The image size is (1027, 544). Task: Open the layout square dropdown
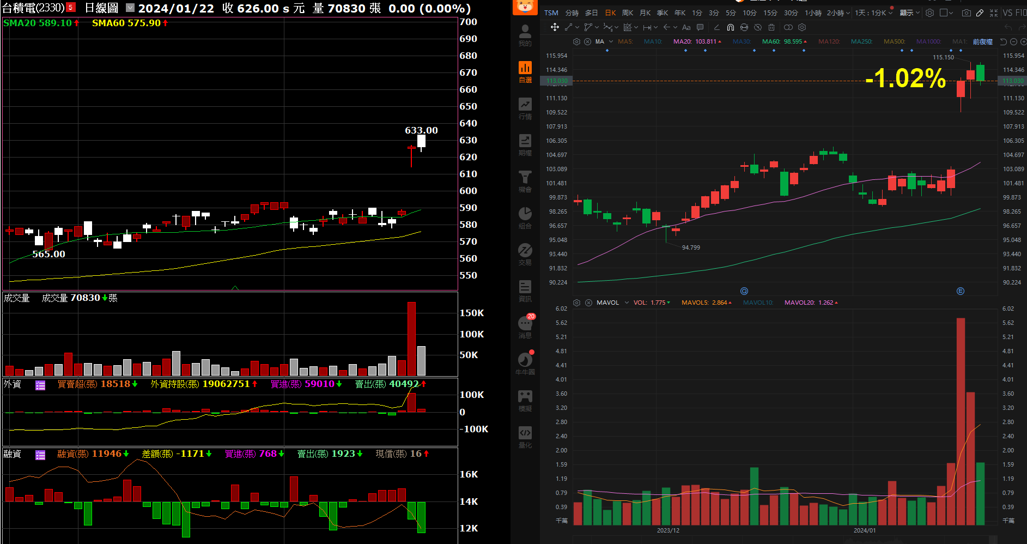pos(947,13)
